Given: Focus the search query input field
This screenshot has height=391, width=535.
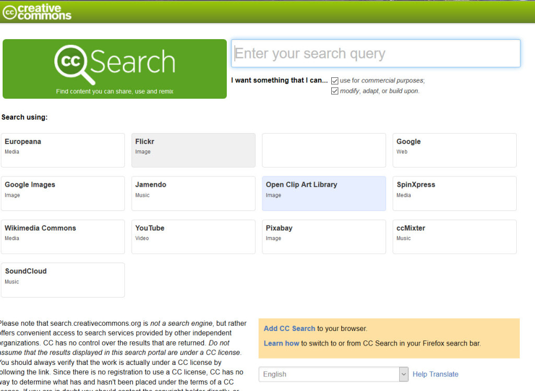Looking at the screenshot, I should pos(376,53).
